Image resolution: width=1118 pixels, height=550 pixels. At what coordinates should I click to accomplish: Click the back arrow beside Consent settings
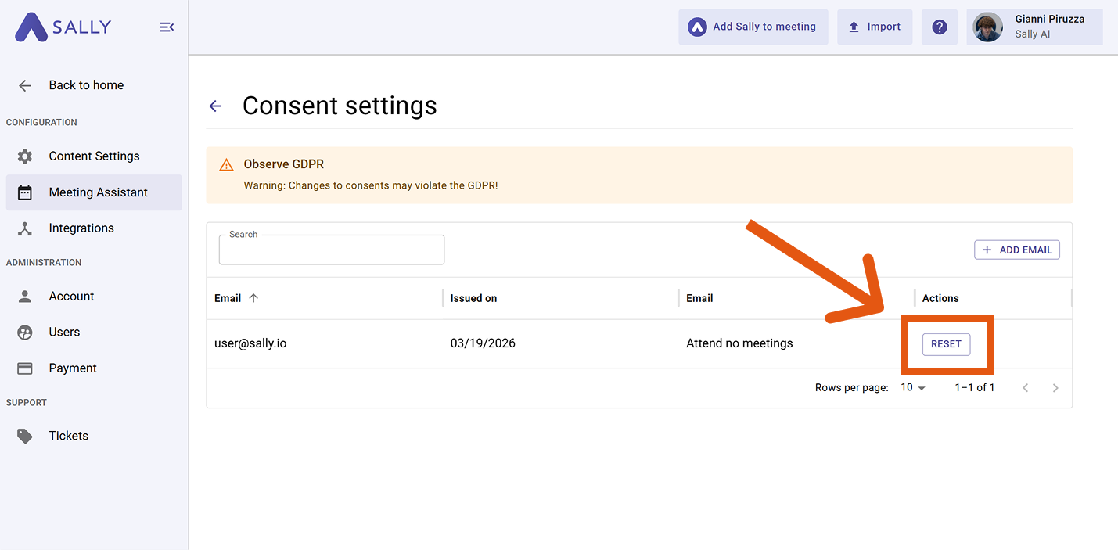coord(215,106)
